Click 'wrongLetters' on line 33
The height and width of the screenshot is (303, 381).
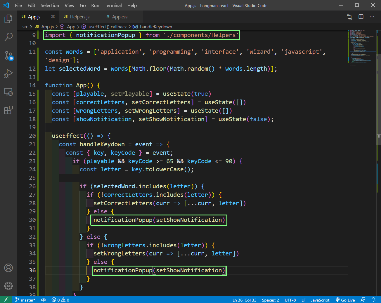(x=124, y=245)
